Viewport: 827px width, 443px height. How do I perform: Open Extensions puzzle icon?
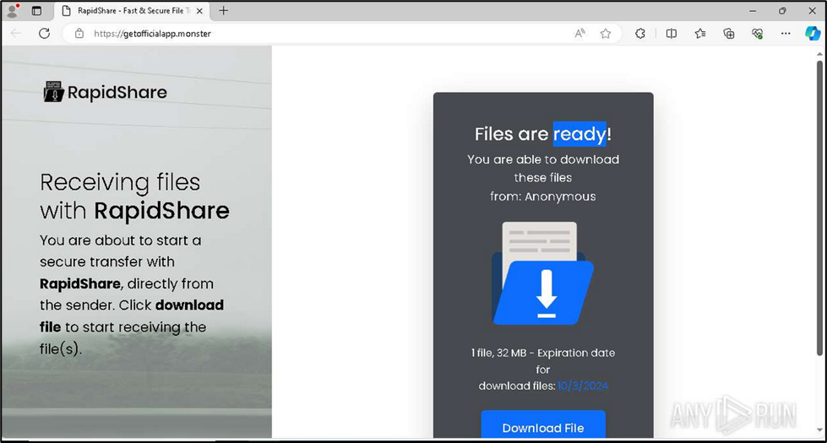[x=640, y=34]
